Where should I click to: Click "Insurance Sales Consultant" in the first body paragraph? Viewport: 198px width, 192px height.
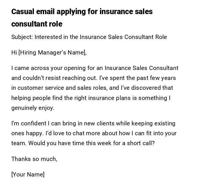[x=141, y=68]
